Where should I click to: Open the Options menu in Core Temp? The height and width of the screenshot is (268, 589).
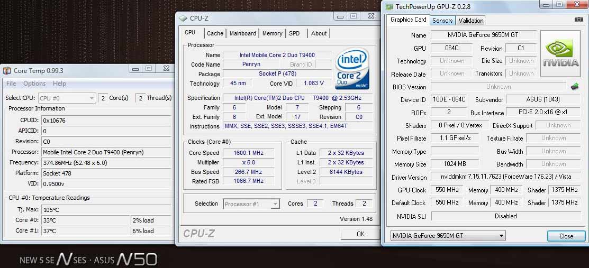34,84
